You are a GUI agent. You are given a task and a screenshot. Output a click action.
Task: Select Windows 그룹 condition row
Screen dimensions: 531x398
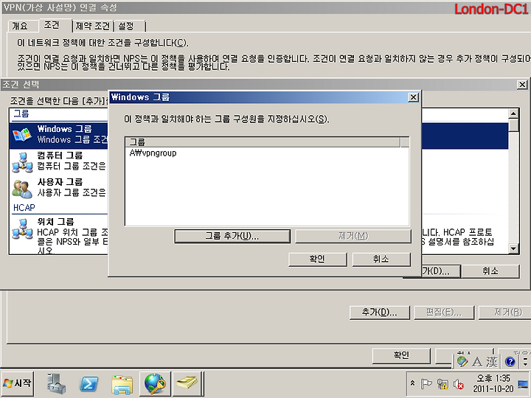(58, 135)
